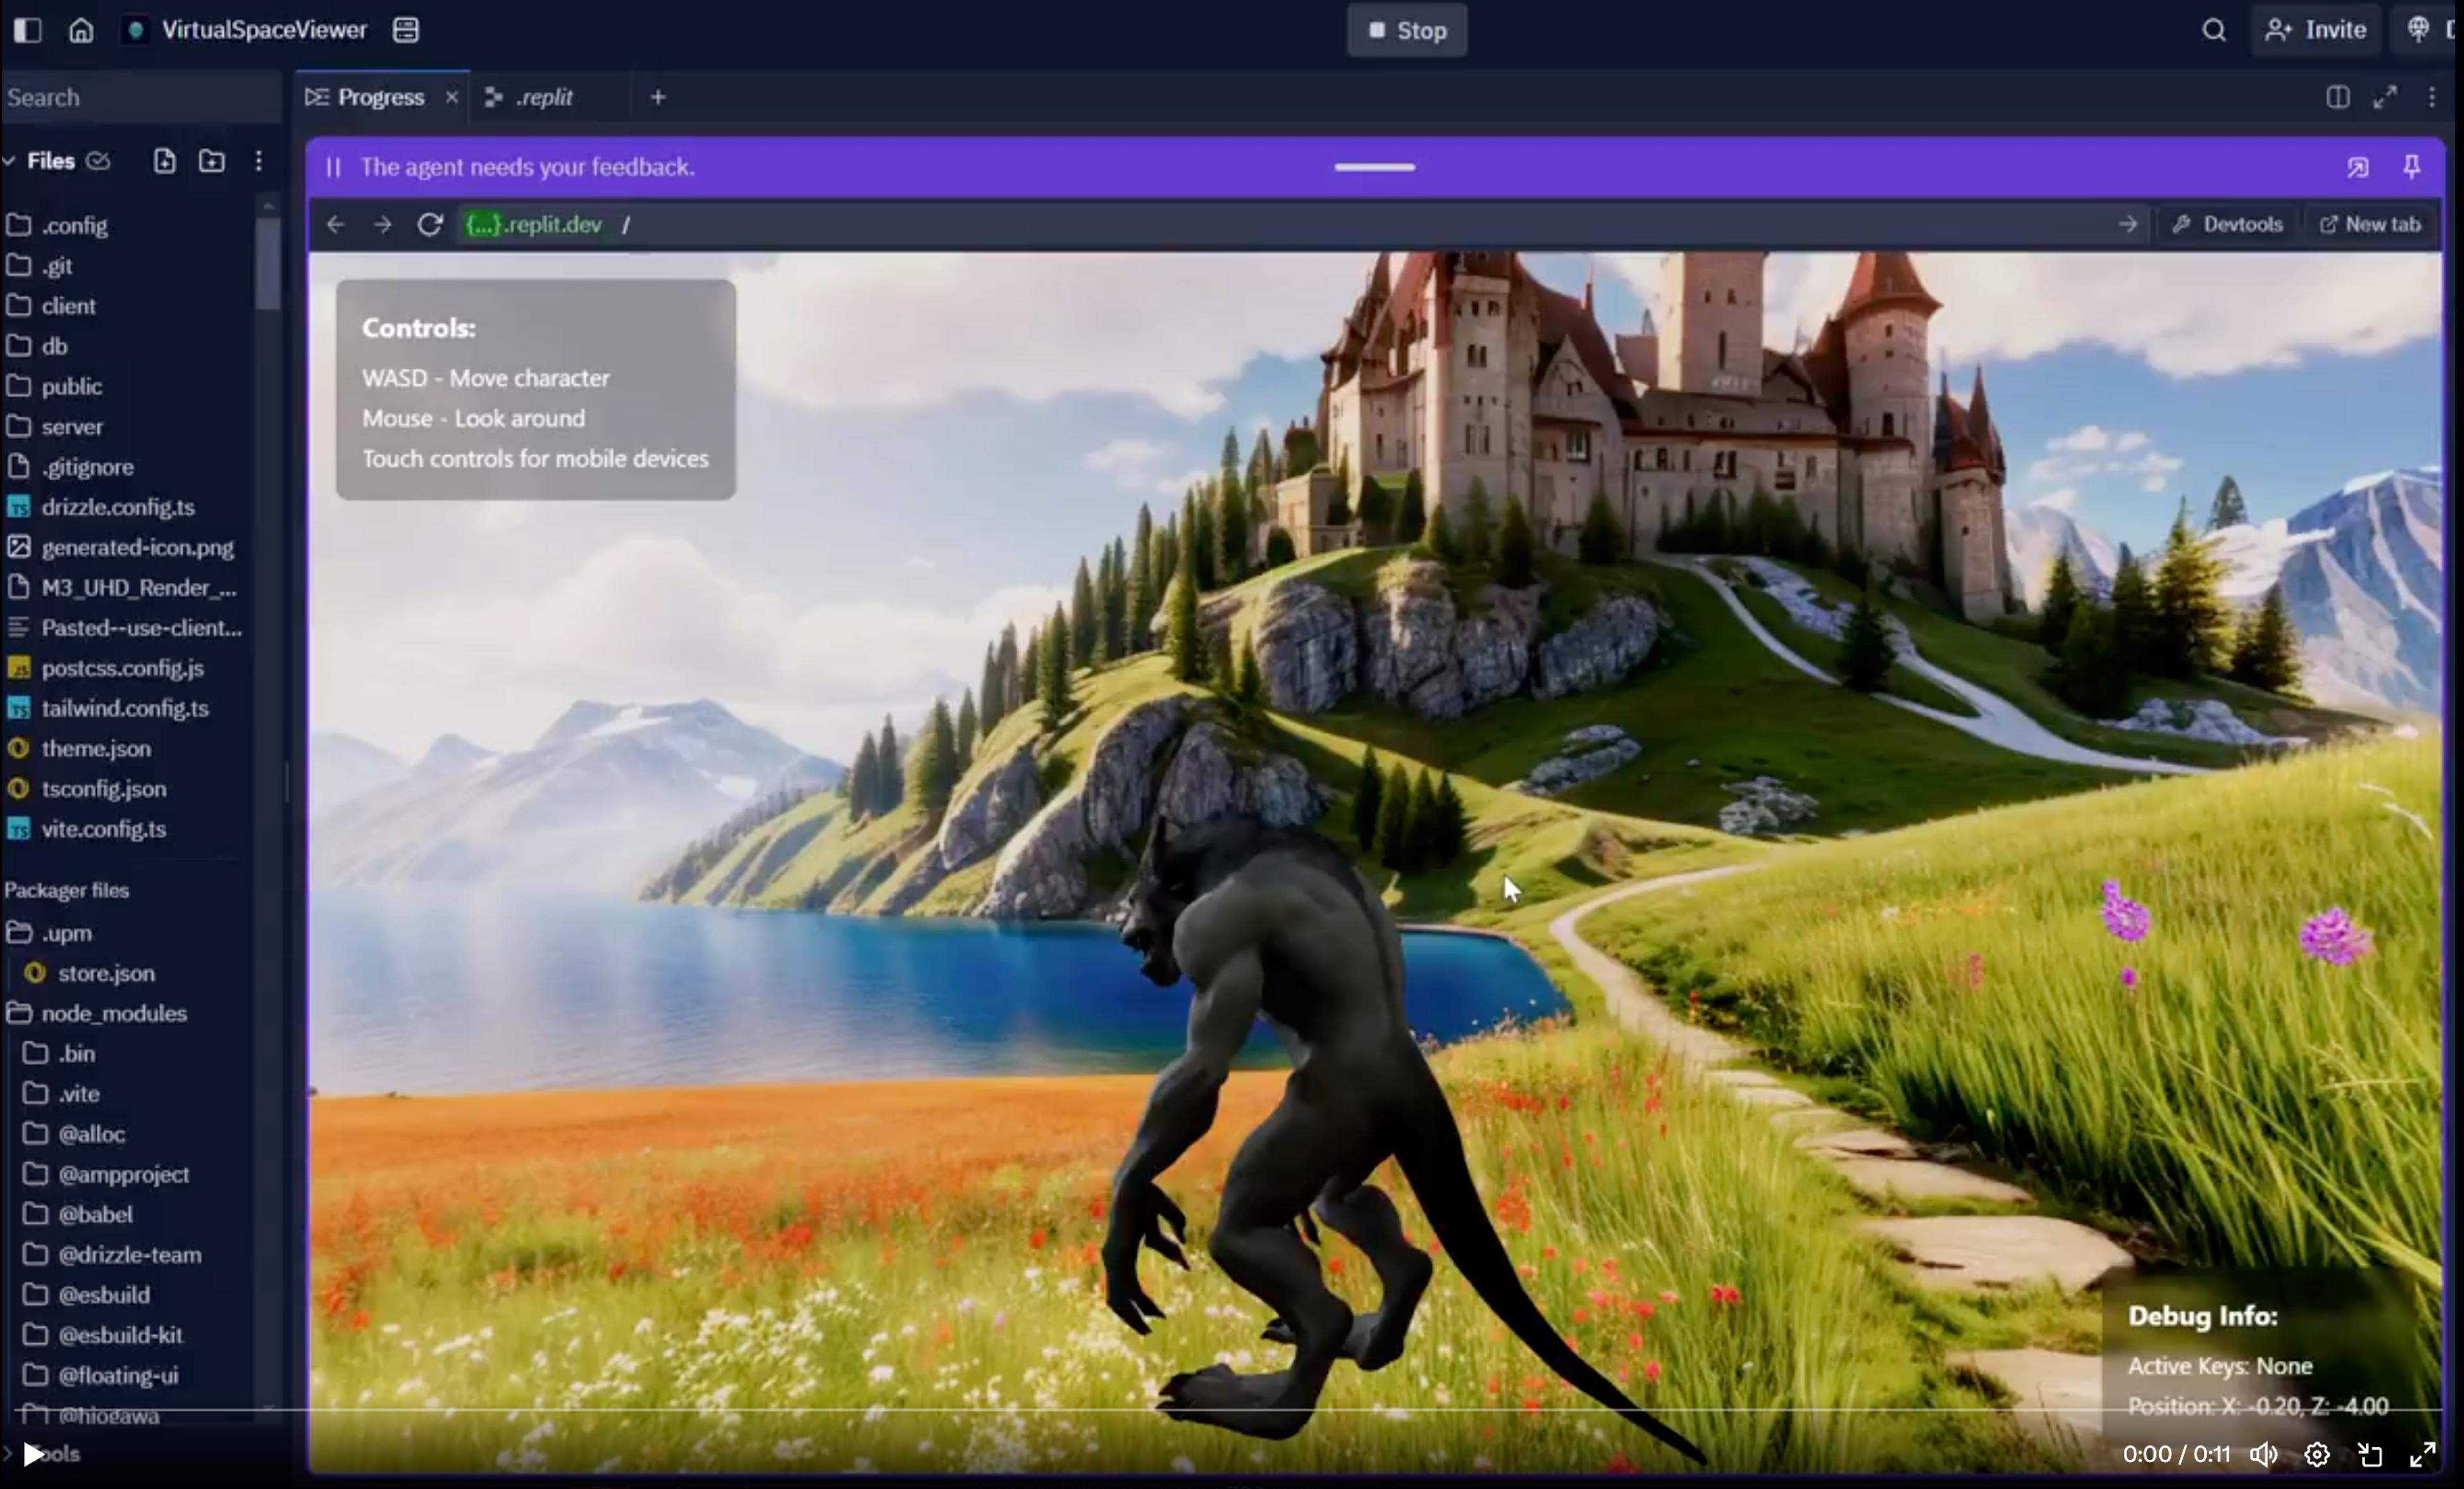Enter video fullscreen mode
Image resolution: width=2464 pixels, height=1489 pixels.
tap(2422, 1454)
